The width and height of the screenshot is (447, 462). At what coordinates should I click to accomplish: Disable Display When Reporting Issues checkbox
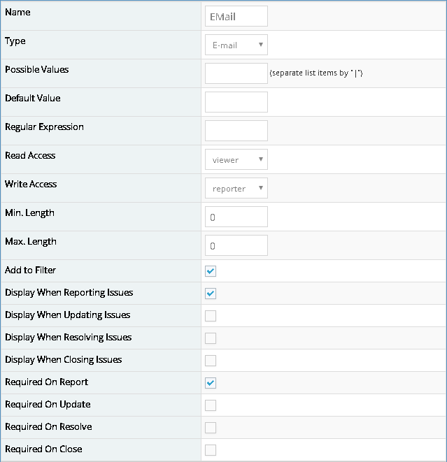[x=211, y=294]
